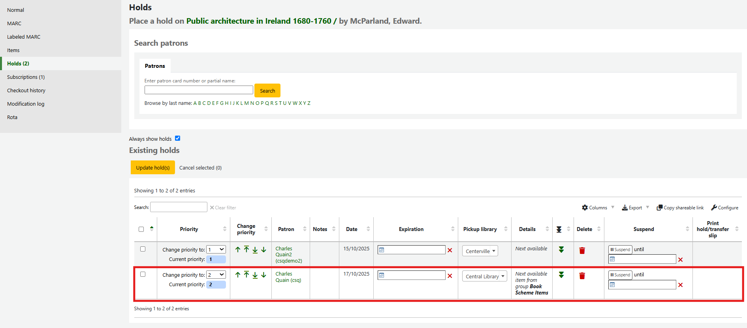
Task: Browse patrons by last name letter A
Action: click(195, 103)
